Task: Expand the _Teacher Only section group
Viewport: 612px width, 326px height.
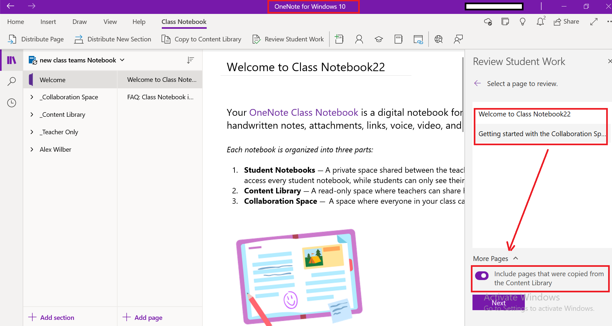Action: click(32, 132)
